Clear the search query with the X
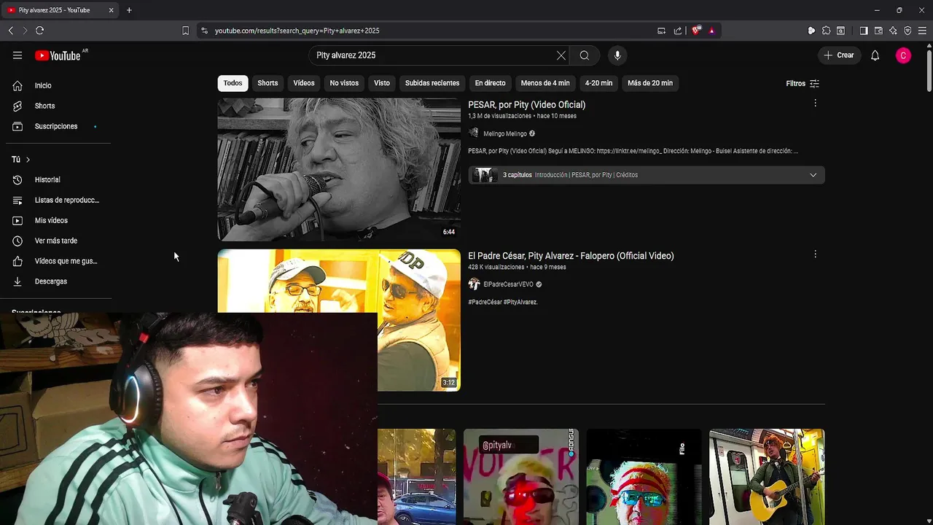The width and height of the screenshot is (933, 525). pos(561,55)
